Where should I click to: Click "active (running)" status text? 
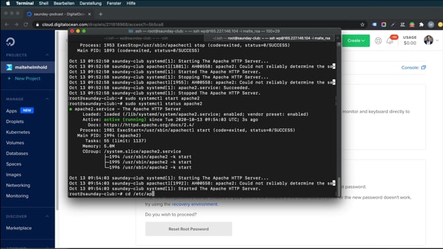click(x=125, y=120)
